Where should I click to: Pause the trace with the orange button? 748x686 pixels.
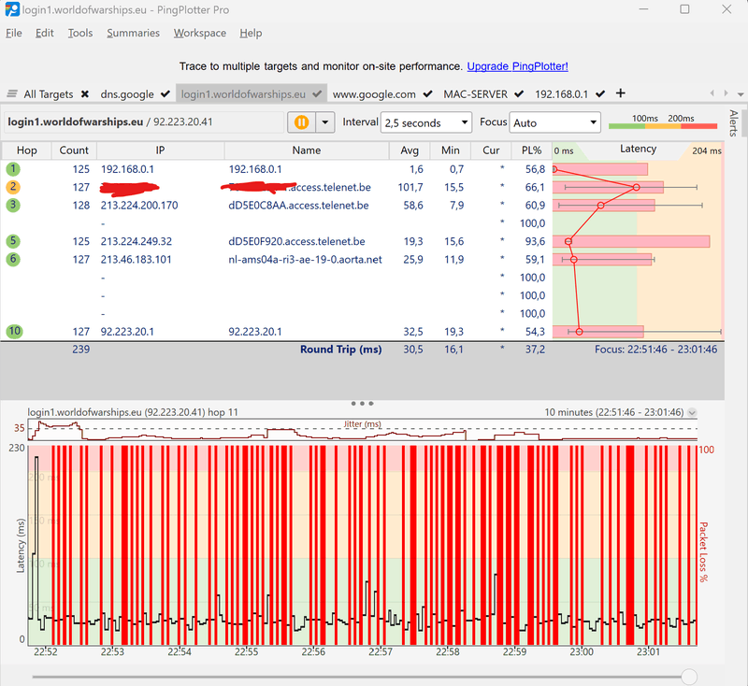[x=301, y=122]
